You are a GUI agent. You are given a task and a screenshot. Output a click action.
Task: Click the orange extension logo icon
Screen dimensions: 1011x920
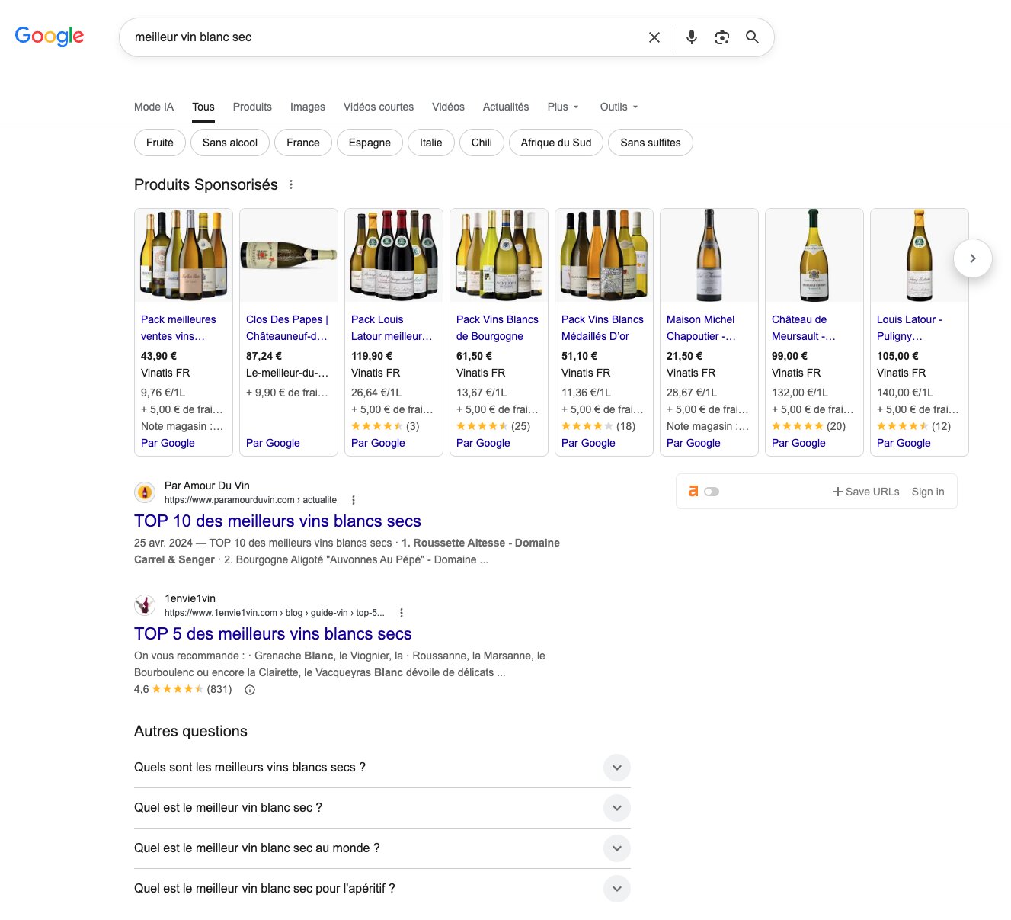(693, 492)
